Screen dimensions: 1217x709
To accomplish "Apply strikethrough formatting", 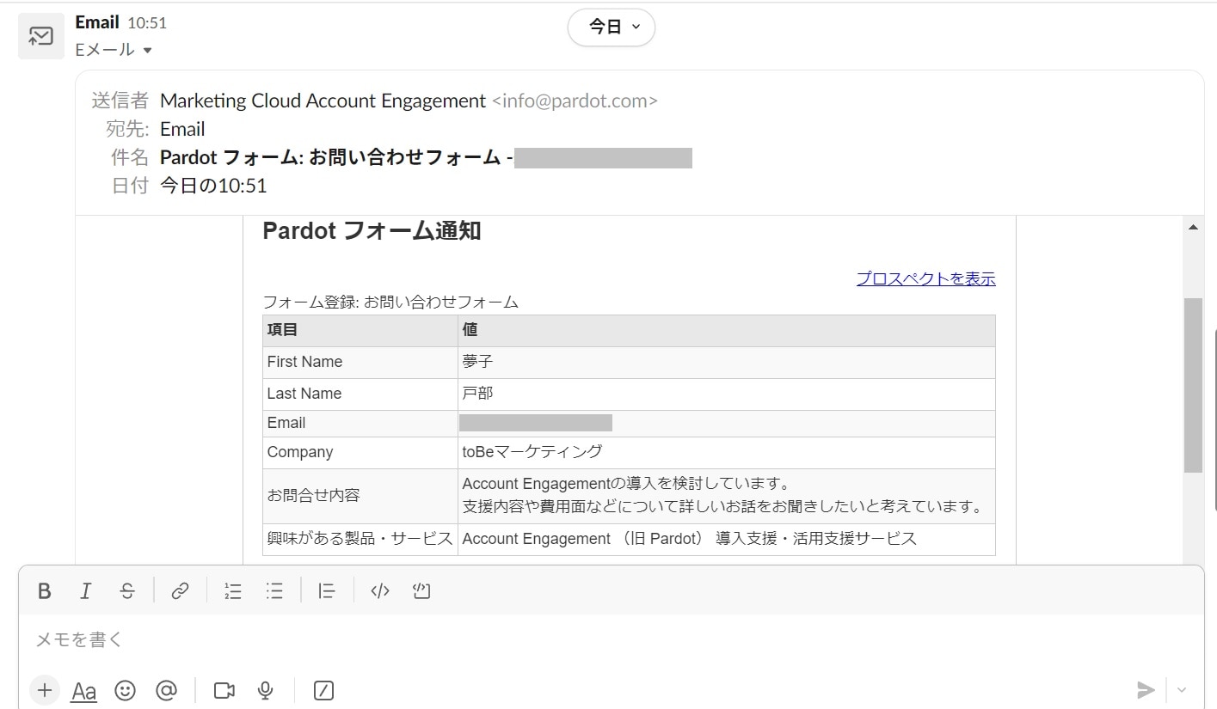I will (x=127, y=591).
